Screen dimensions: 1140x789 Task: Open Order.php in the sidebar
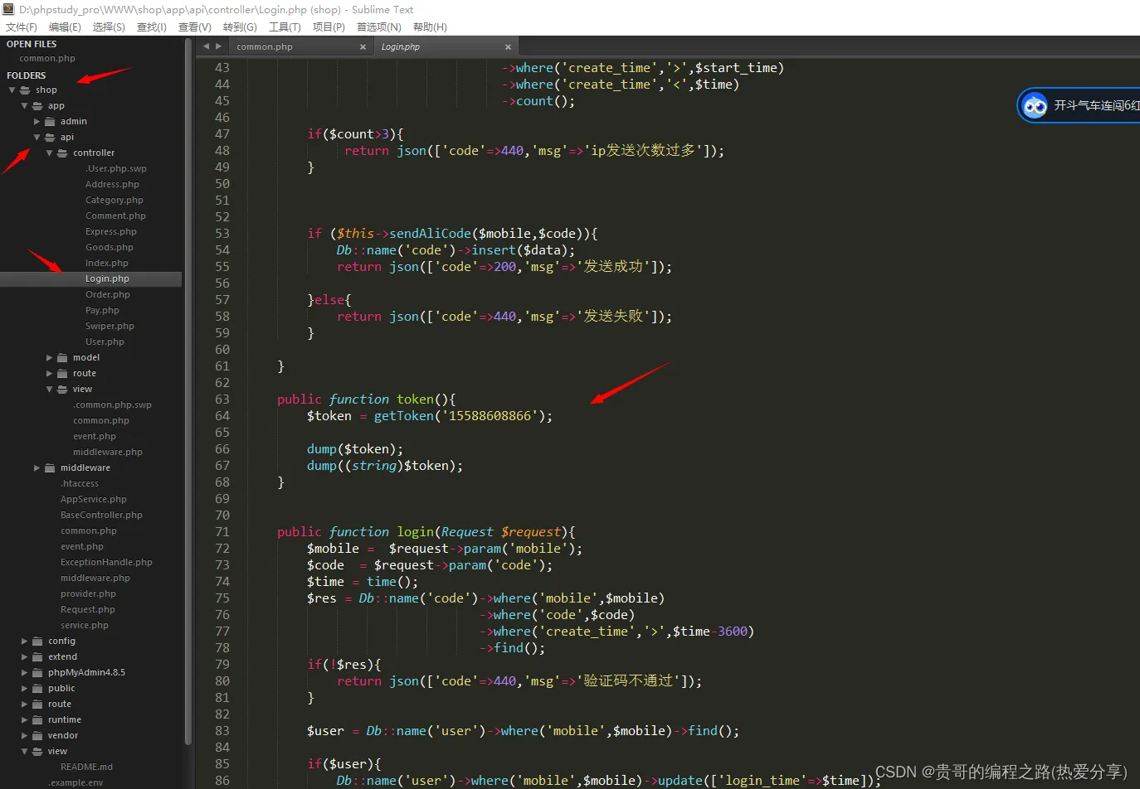(108, 294)
